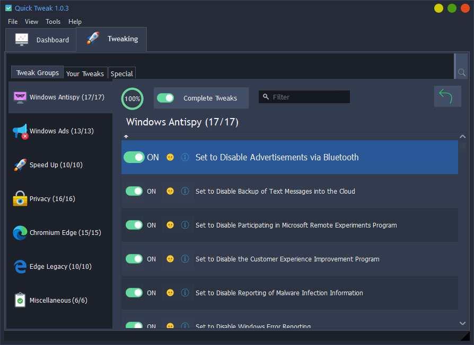
Task: Click the search magnifier icon
Action: pyautogui.click(x=461, y=72)
